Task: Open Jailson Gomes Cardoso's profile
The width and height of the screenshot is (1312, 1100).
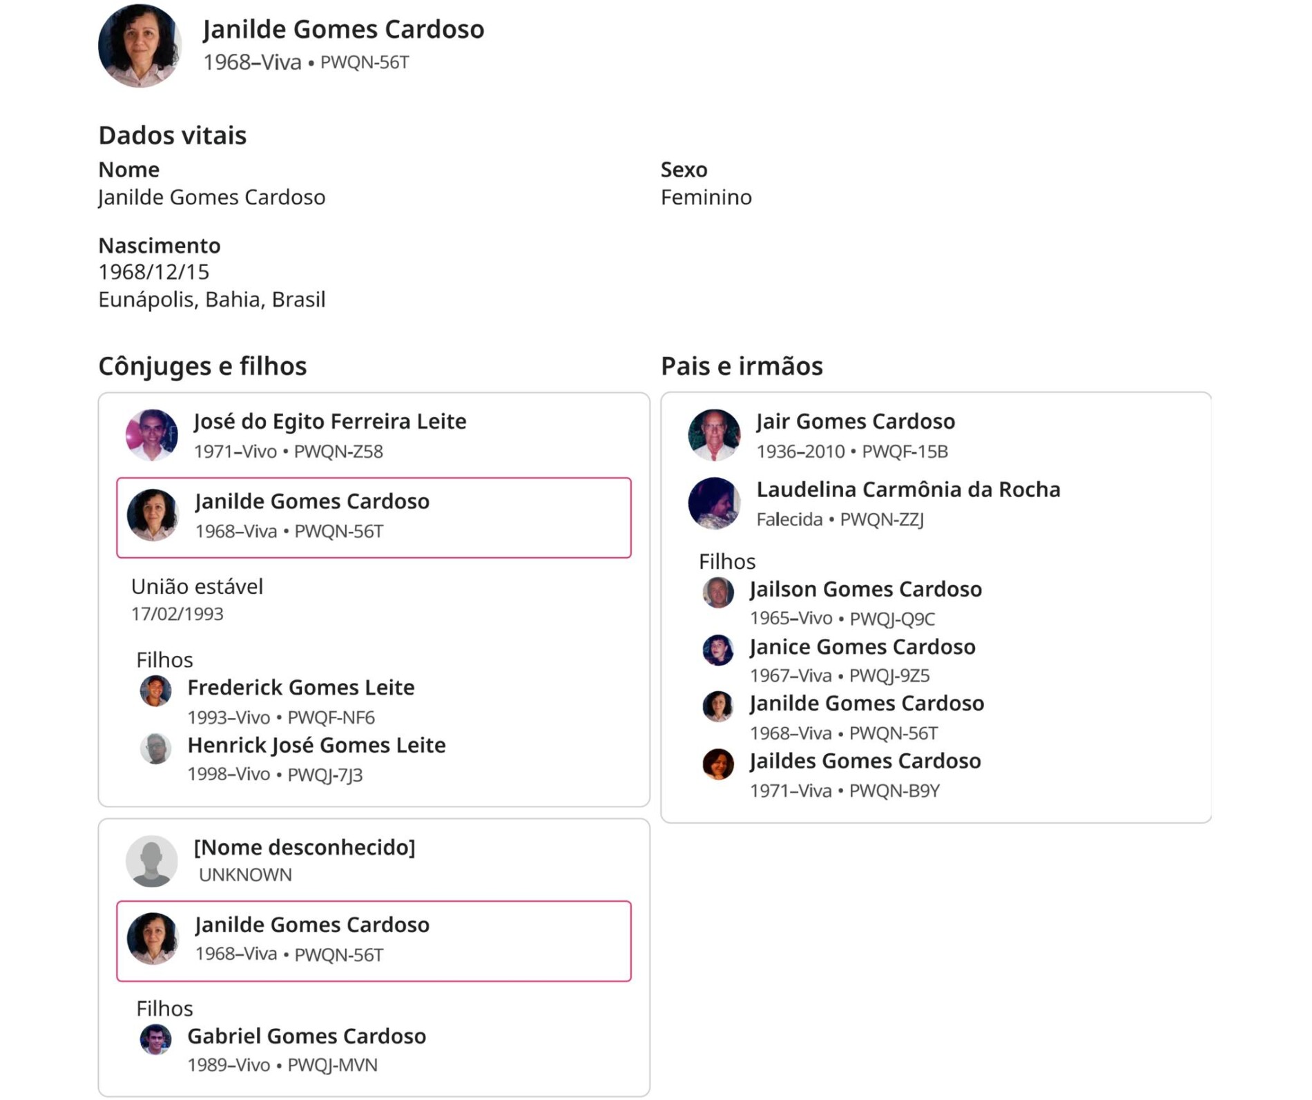Action: point(865,589)
